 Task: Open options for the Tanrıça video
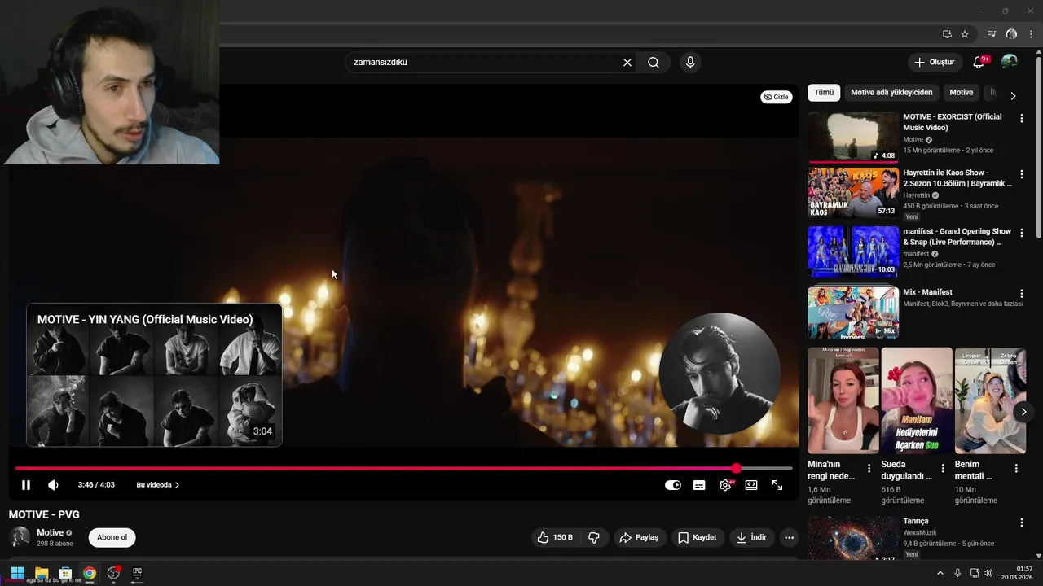click(1022, 523)
